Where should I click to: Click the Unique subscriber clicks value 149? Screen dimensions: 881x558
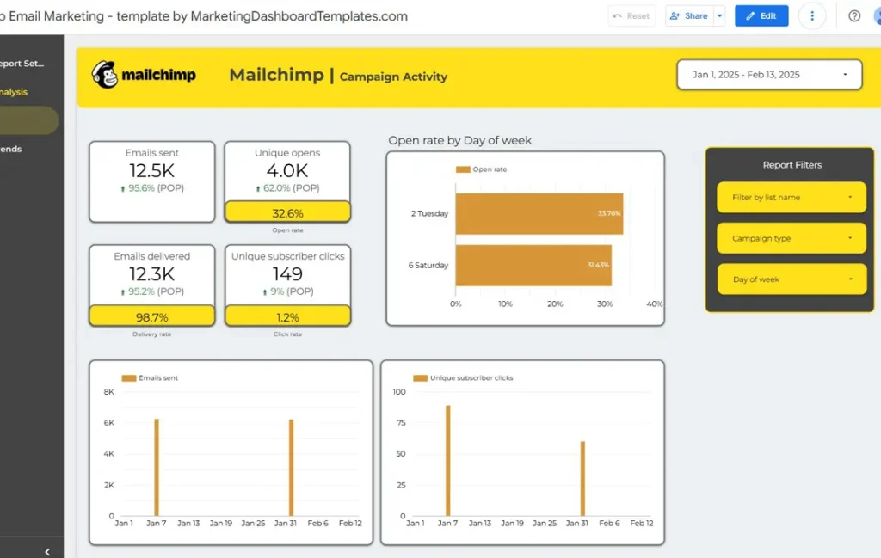[x=287, y=274]
